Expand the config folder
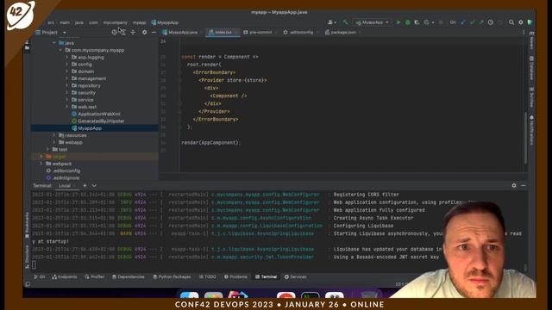 click(67, 65)
